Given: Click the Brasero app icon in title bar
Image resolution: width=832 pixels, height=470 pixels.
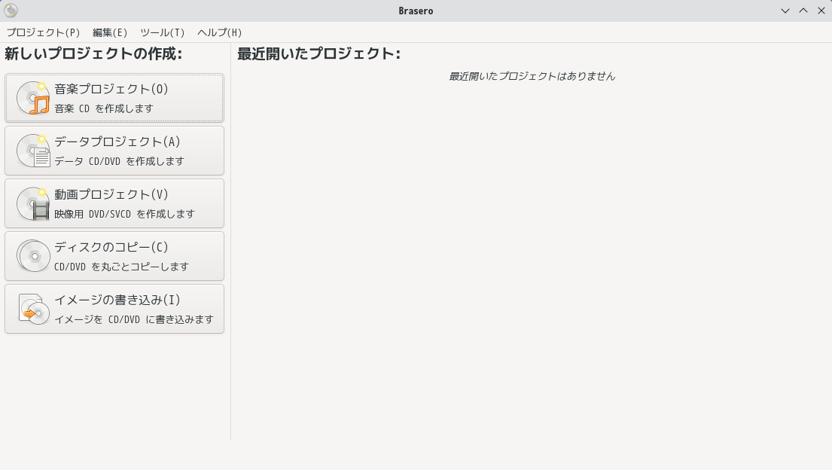Looking at the screenshot, I should (11, 11).
